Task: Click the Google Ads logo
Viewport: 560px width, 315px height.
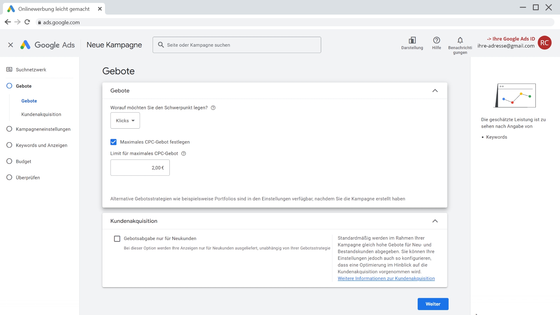Action: [x=48, y=45]
